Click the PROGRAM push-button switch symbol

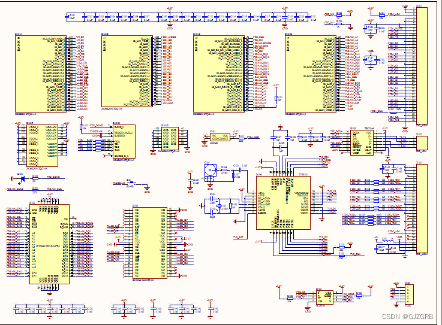coord(131,184)
